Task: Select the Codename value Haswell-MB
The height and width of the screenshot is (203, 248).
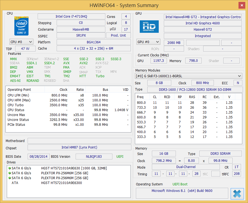Action: tap(81, 29)
